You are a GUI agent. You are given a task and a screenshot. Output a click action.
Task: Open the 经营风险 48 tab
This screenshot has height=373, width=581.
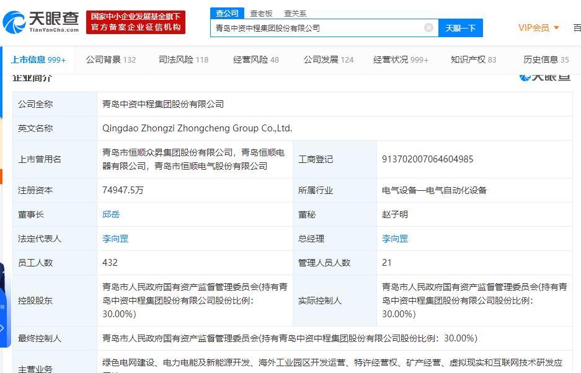click(x=255, y=59)
